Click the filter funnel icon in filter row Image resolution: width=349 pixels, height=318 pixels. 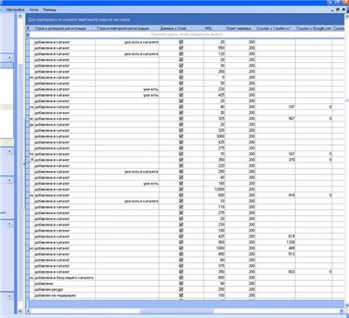(28, 34)
